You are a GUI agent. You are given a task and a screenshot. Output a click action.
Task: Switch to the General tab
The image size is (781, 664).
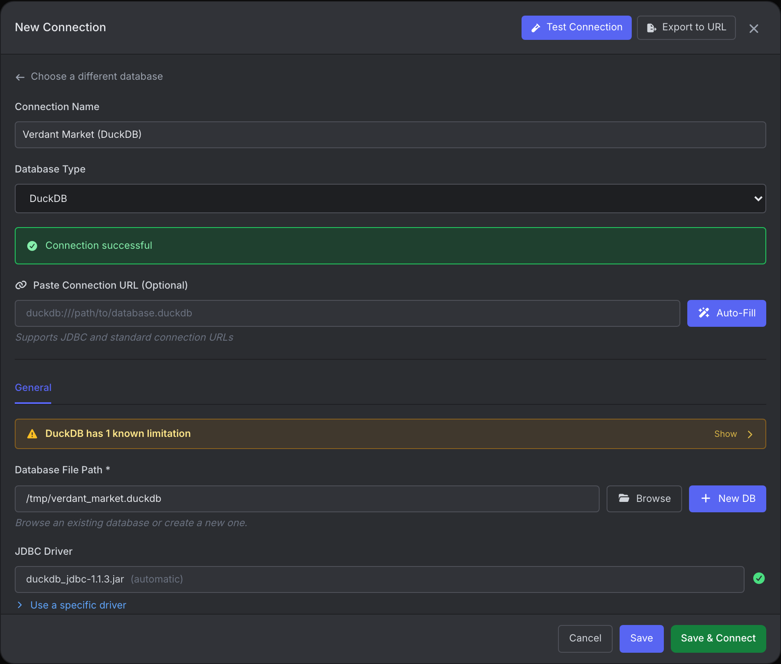(33, 387)
